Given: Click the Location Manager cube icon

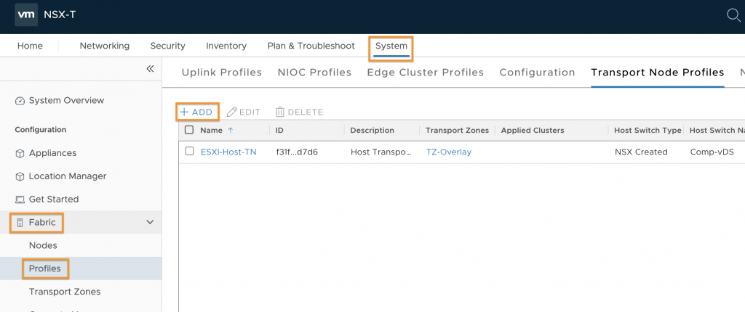Looking at the screenshot, I should [20, 176].
